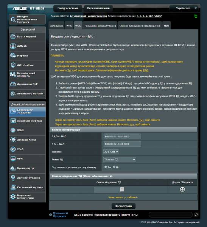Click the 2.4 GHz MAC field
The image size is (207, 227).
coord(122,136)
